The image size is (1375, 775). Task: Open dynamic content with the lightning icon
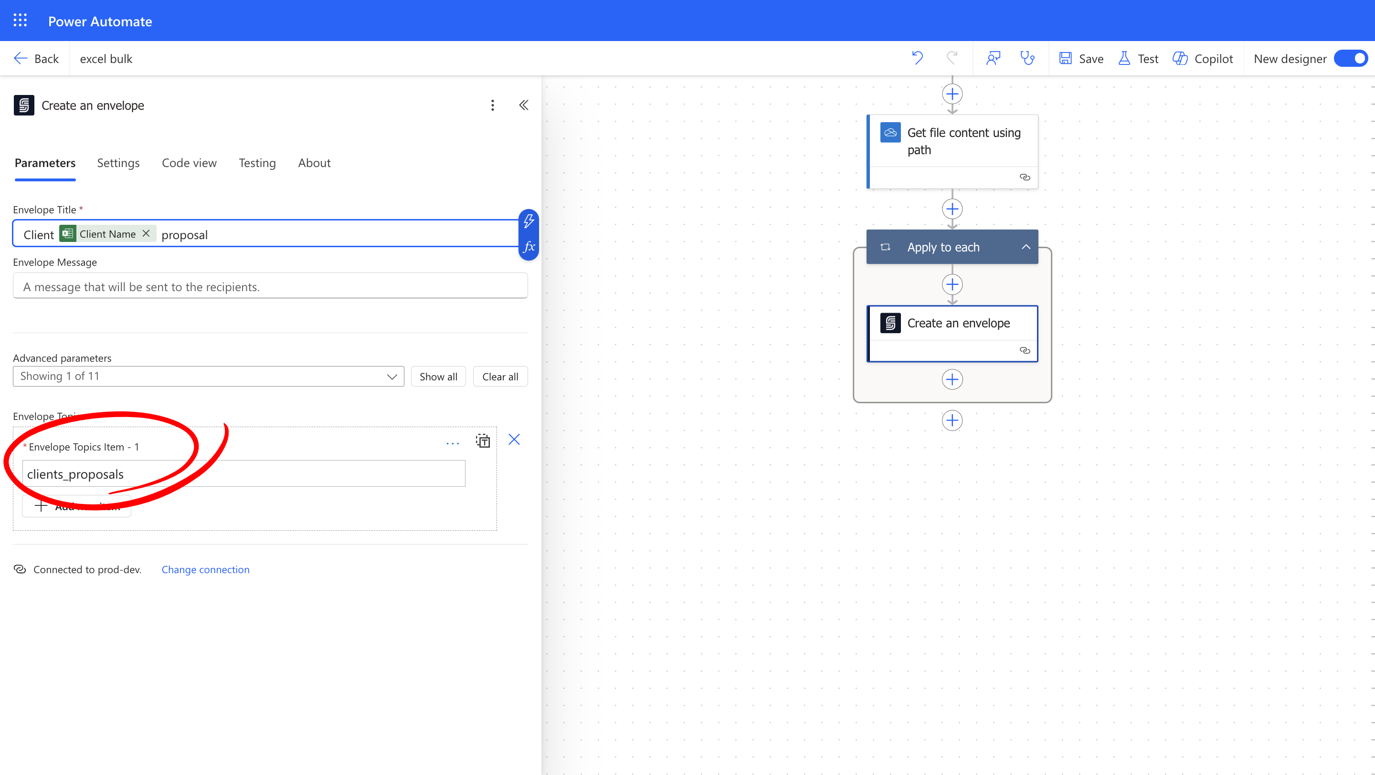(529, 221)
